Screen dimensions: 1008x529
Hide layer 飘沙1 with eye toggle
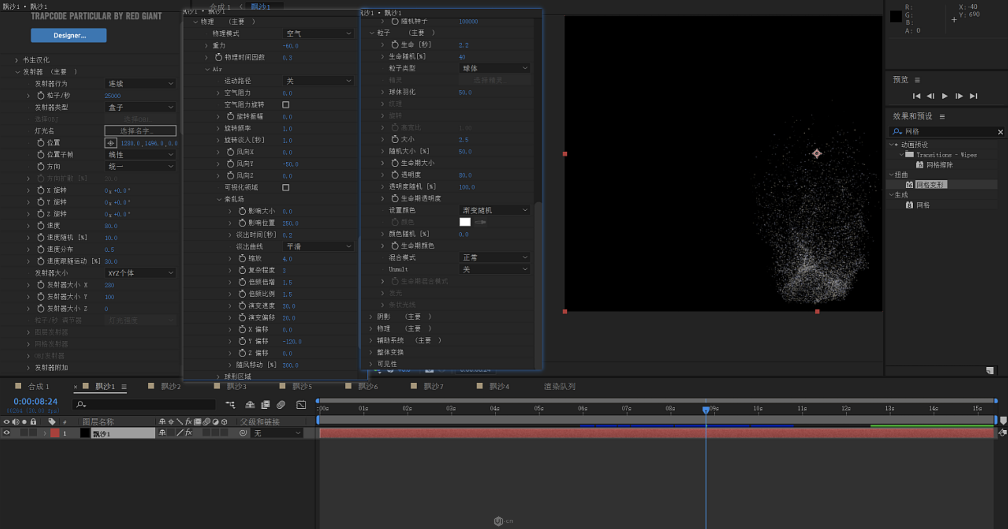point(6,433)
